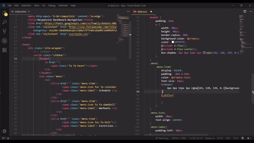The width and height of the screenshot is (254, 143).
Task: Change language mode via SCSS
Action: [235, 138]
